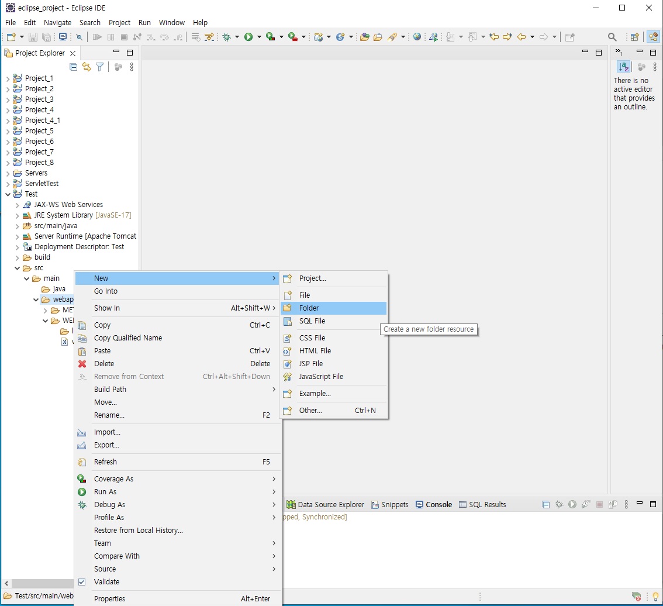Open the Navigate menu
The height and width of the screenshot is (606, 663).
click(x=57, y=22)
